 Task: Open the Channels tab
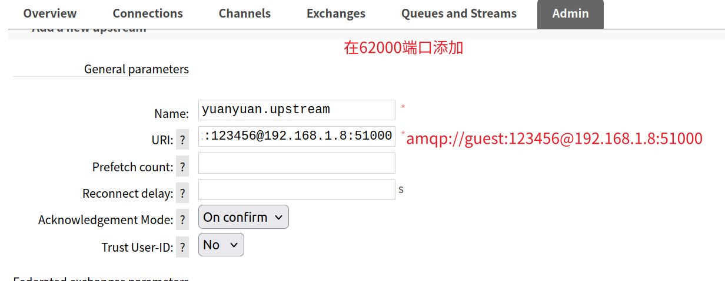[245, 13]
